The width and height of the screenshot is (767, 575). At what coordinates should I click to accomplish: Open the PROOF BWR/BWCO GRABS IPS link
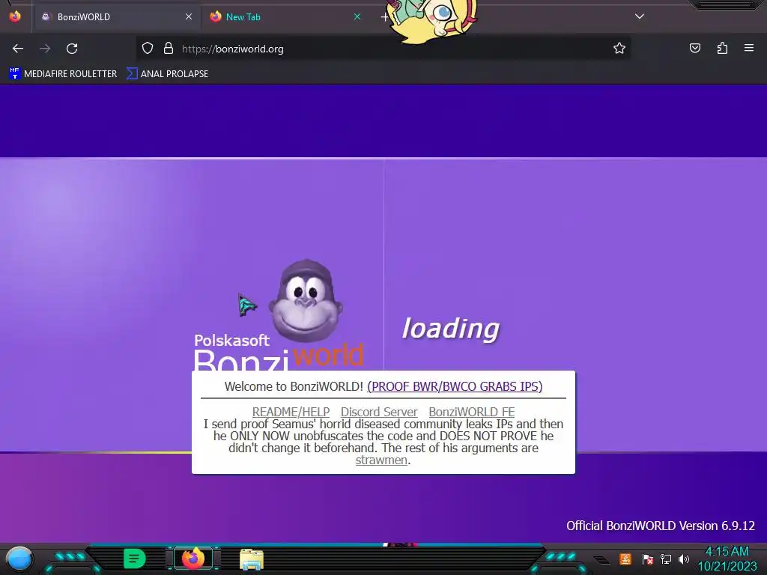[455, 386]
